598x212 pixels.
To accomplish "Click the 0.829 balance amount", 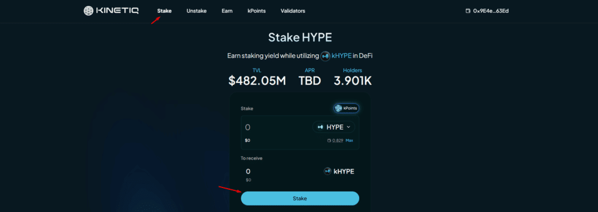I will (x=338, y=140).
